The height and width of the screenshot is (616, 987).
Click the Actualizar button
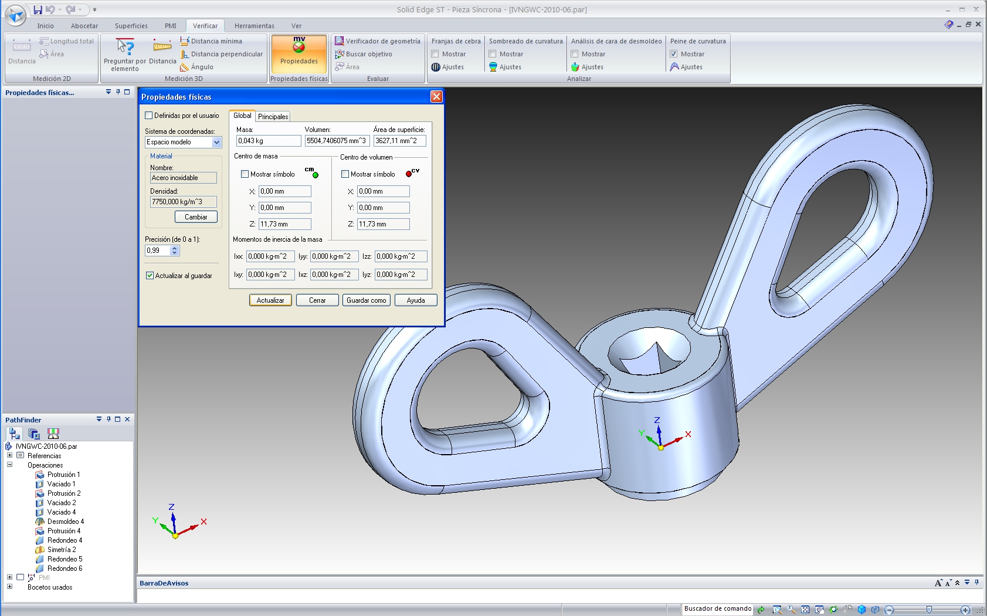pyautogui.click(x=270, y=300)
